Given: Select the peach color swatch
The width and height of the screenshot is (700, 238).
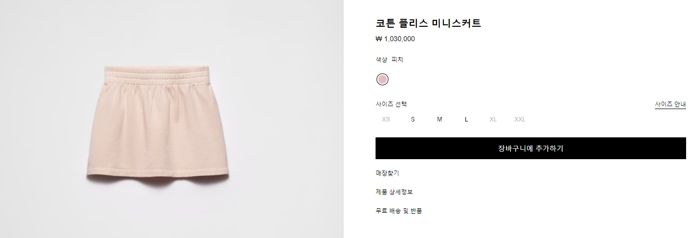Looking at the screenshot, I should [x=382, y=79].
